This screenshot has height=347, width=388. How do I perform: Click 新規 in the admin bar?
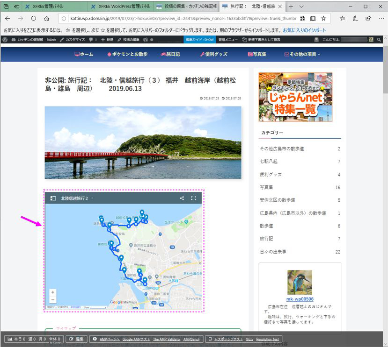click(x=107, y=40)
